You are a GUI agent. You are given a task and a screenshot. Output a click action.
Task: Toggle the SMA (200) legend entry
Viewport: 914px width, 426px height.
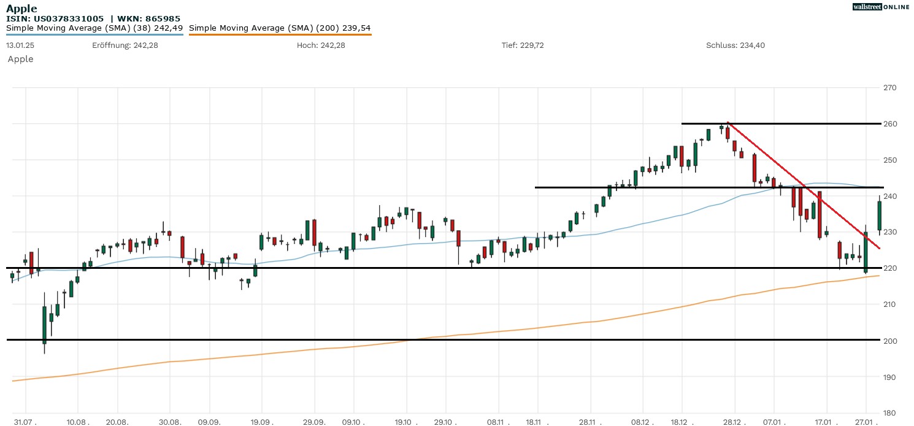[x=280, y=28]
